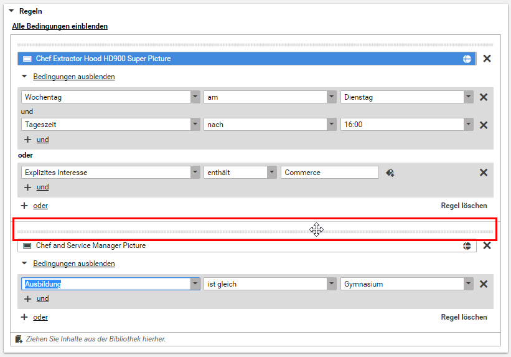The height and width of the screenshot is (357, 511).
Task: Remove the Chef Extractor Hood HD900 content
Action: pyautogui.click(x=487, y=59)
